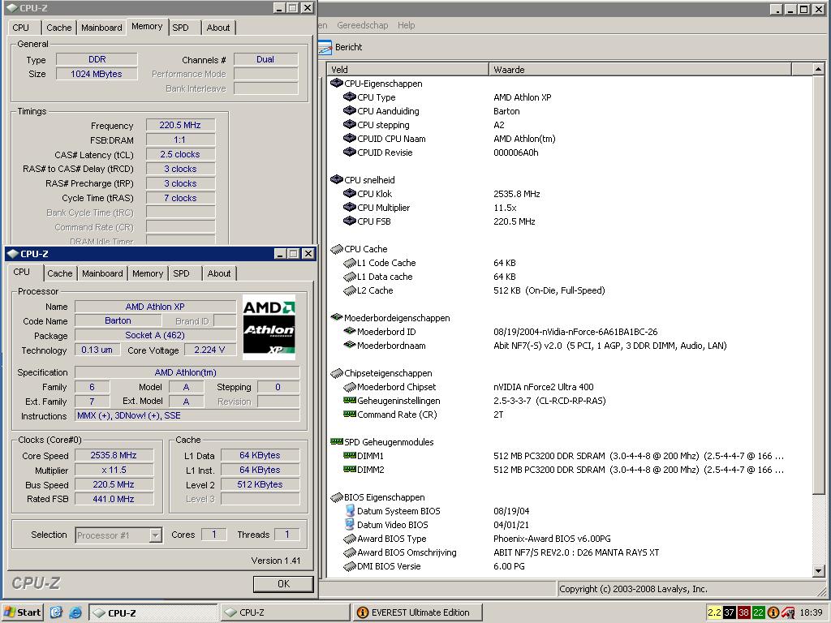Click the taskbar clock showing 18:39
The width and height of the screenshot is (831, 623).
click(x=811, y=612)
